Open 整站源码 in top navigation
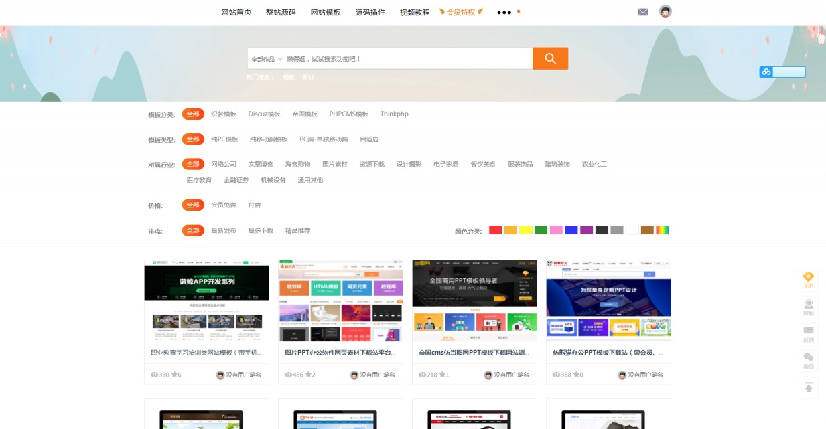Screen dimensions: 826x429 [281, 12]
